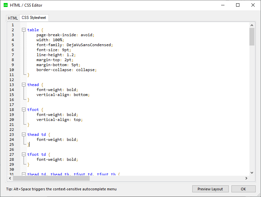Click 'border-collapse: collapse;' line
This screenshot has width=261, height=197.
click(x=67, y=70)
